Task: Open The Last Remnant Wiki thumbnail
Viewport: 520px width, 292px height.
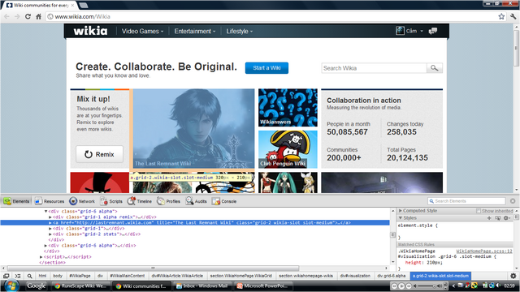Action: click(193, 128)
